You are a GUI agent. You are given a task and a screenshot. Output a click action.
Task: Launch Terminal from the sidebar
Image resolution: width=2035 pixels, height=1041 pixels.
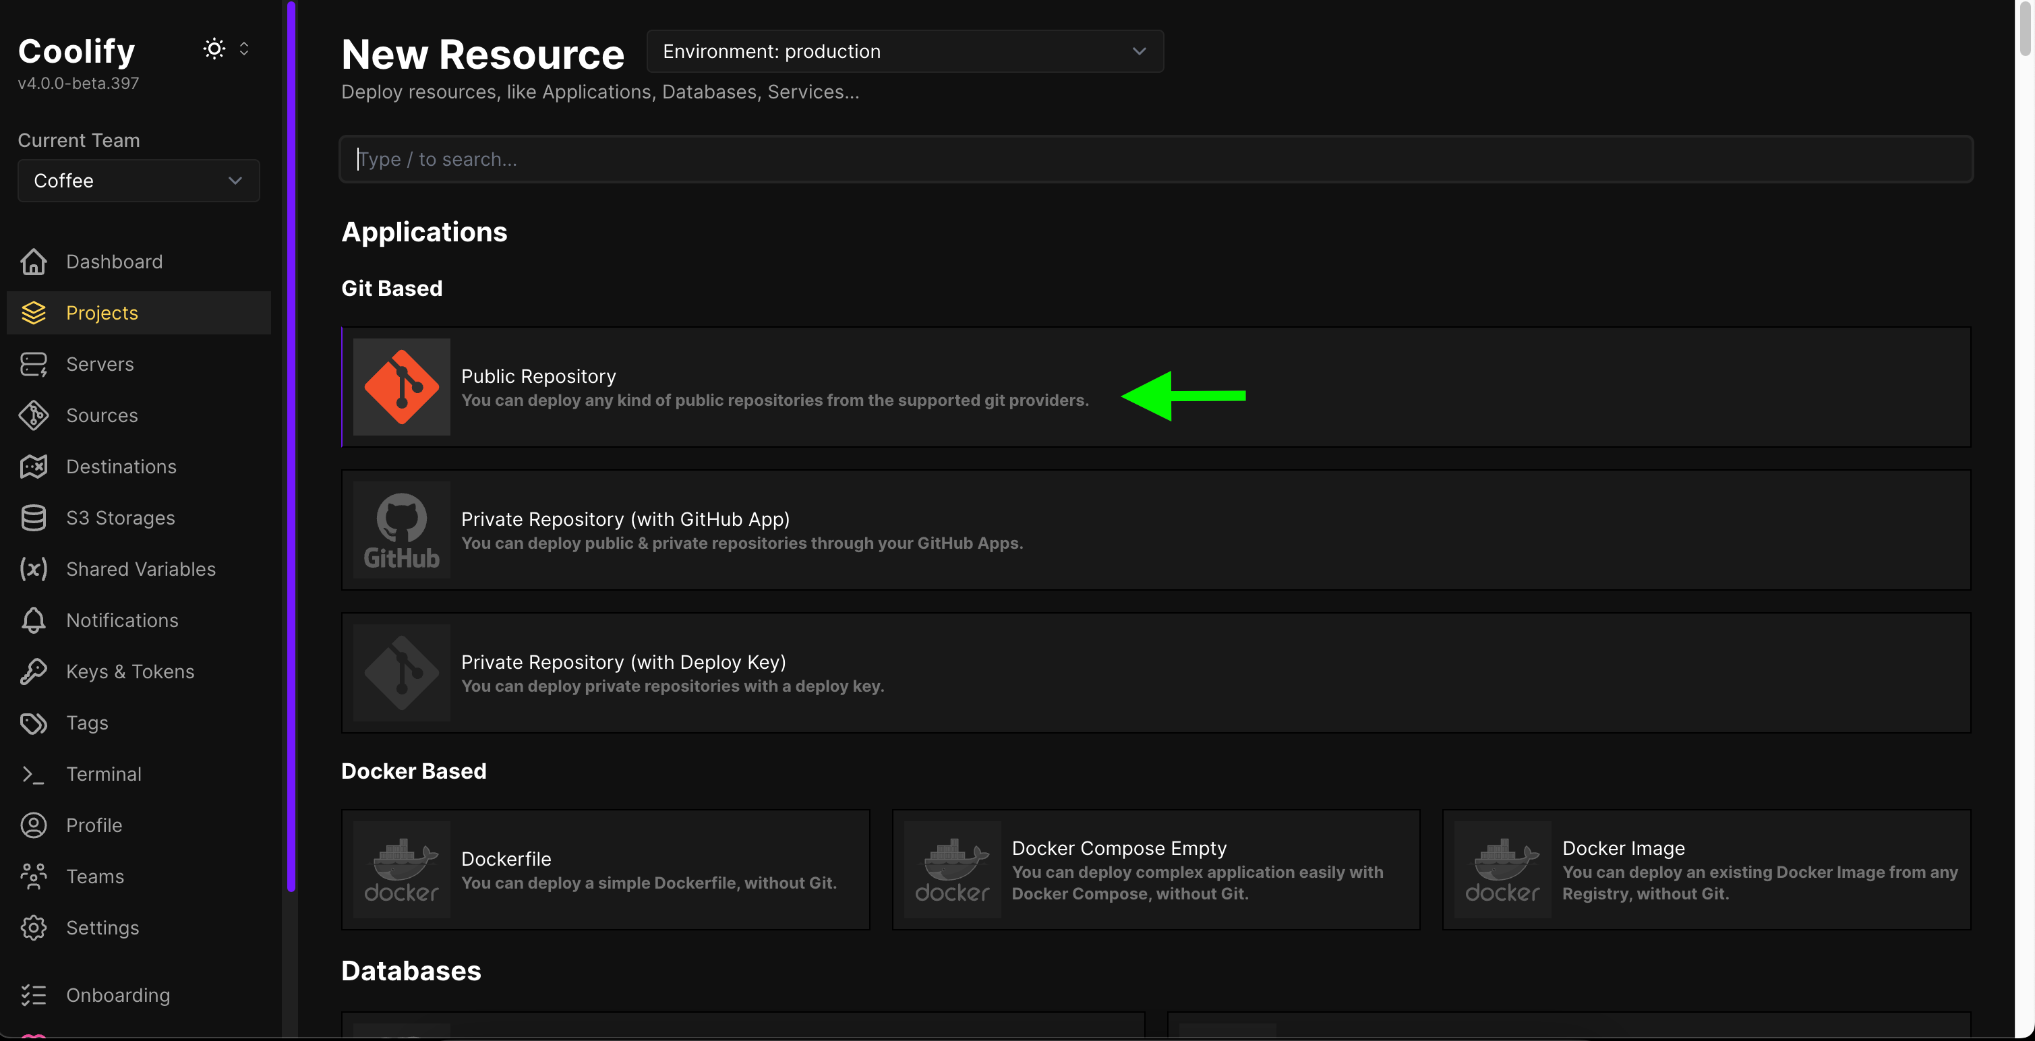138,774
